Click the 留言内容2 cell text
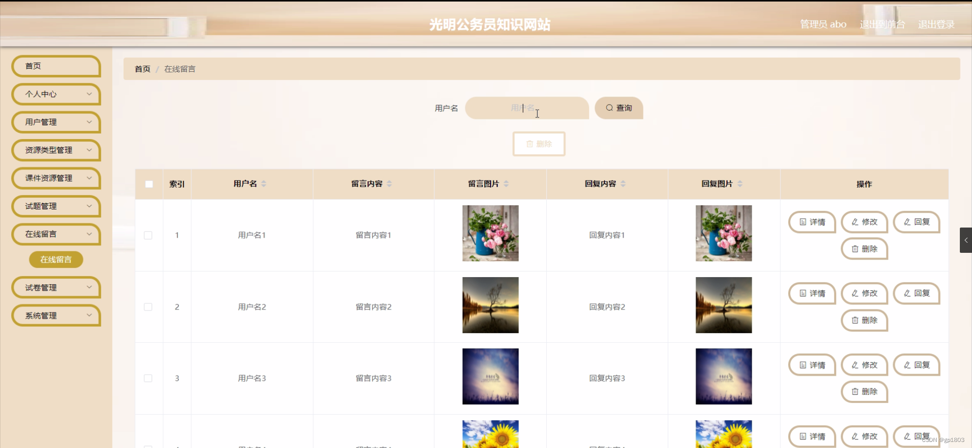Screen dimensions: 972x448 pos(374,307)
